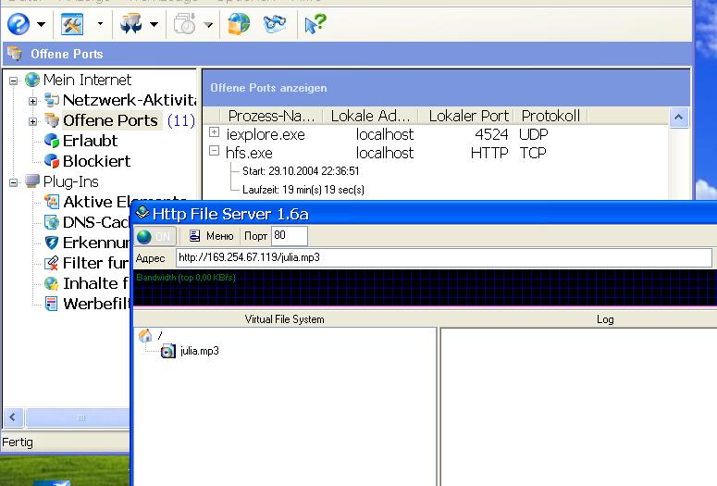Screen dimensions: 717x486
Task: Click the Filter für plug-in icon
Action: click(52, 263)
